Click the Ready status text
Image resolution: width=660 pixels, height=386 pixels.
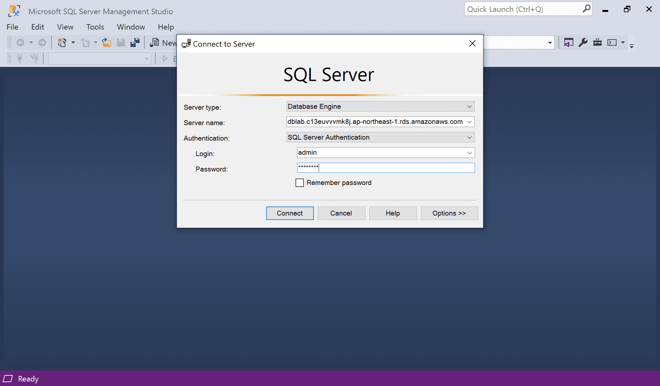point(28,379)
